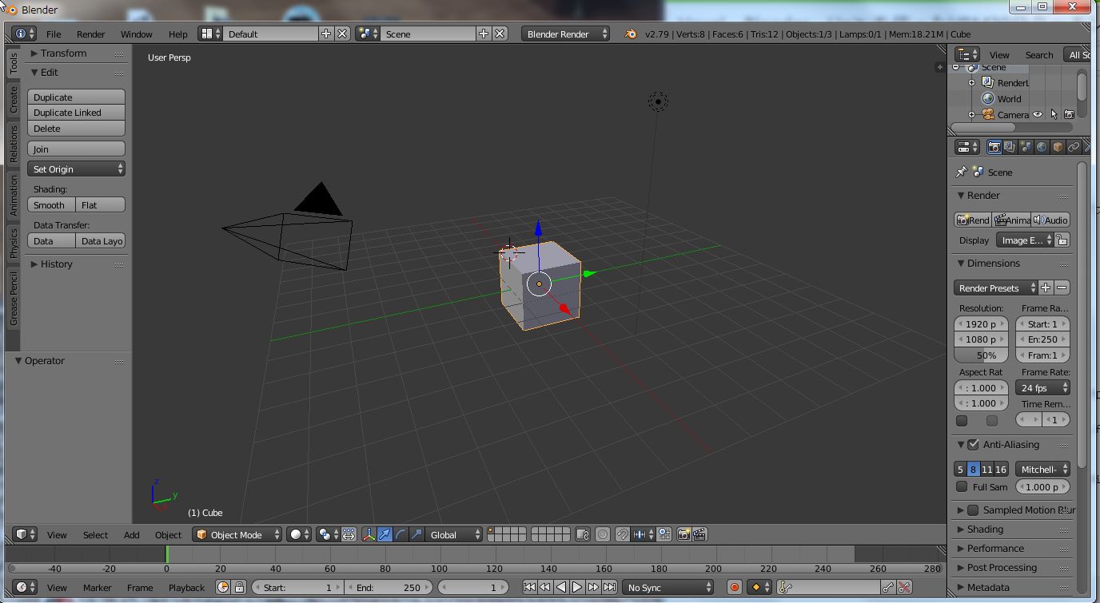Click the End frame field in timeline
The height and width of the screenshot is (603, 1100).
[389, 587]
